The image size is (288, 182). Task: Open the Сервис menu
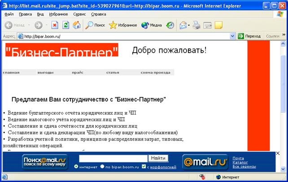pos(79,14)
